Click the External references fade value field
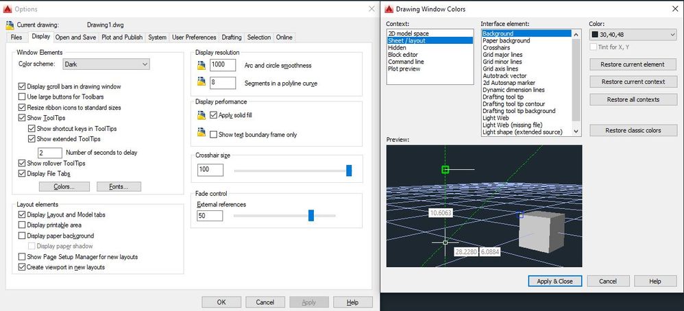Viewport: 684px width, 311px height. pos(210,216)
